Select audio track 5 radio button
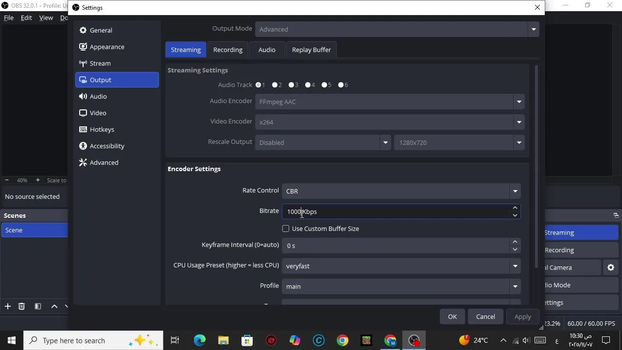 (x=325, y=85)
